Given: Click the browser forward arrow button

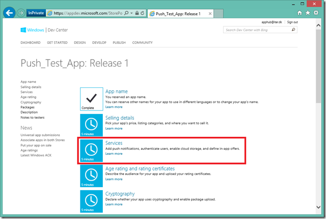Looking at the screenshot, I should pyautogui.click(x=21, y=13).
